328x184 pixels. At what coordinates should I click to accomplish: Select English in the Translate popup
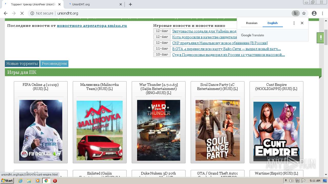[x=272, y=23]
